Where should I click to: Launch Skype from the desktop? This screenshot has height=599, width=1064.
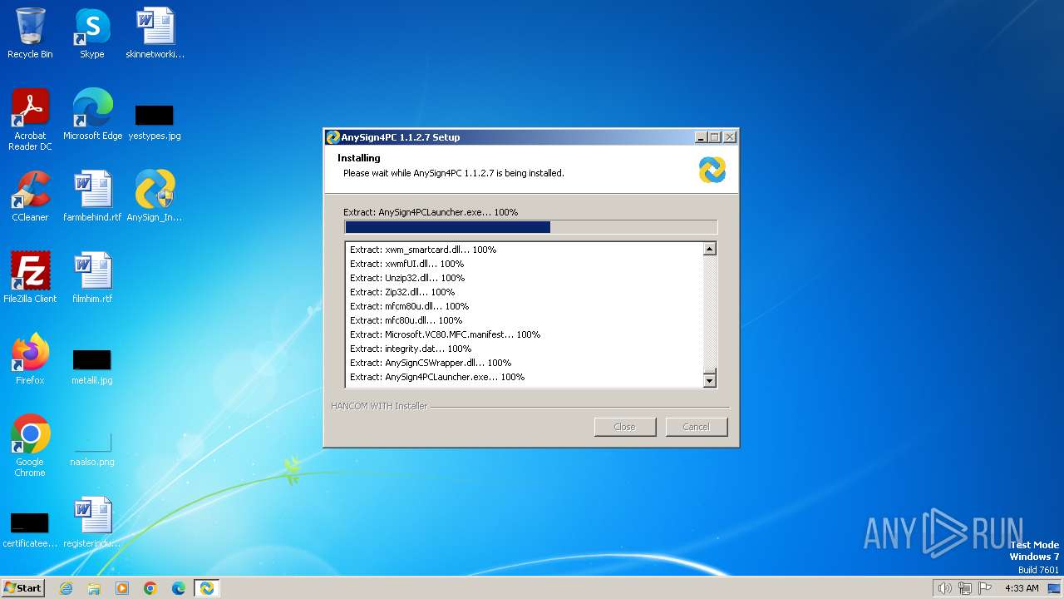coord(91,33)
